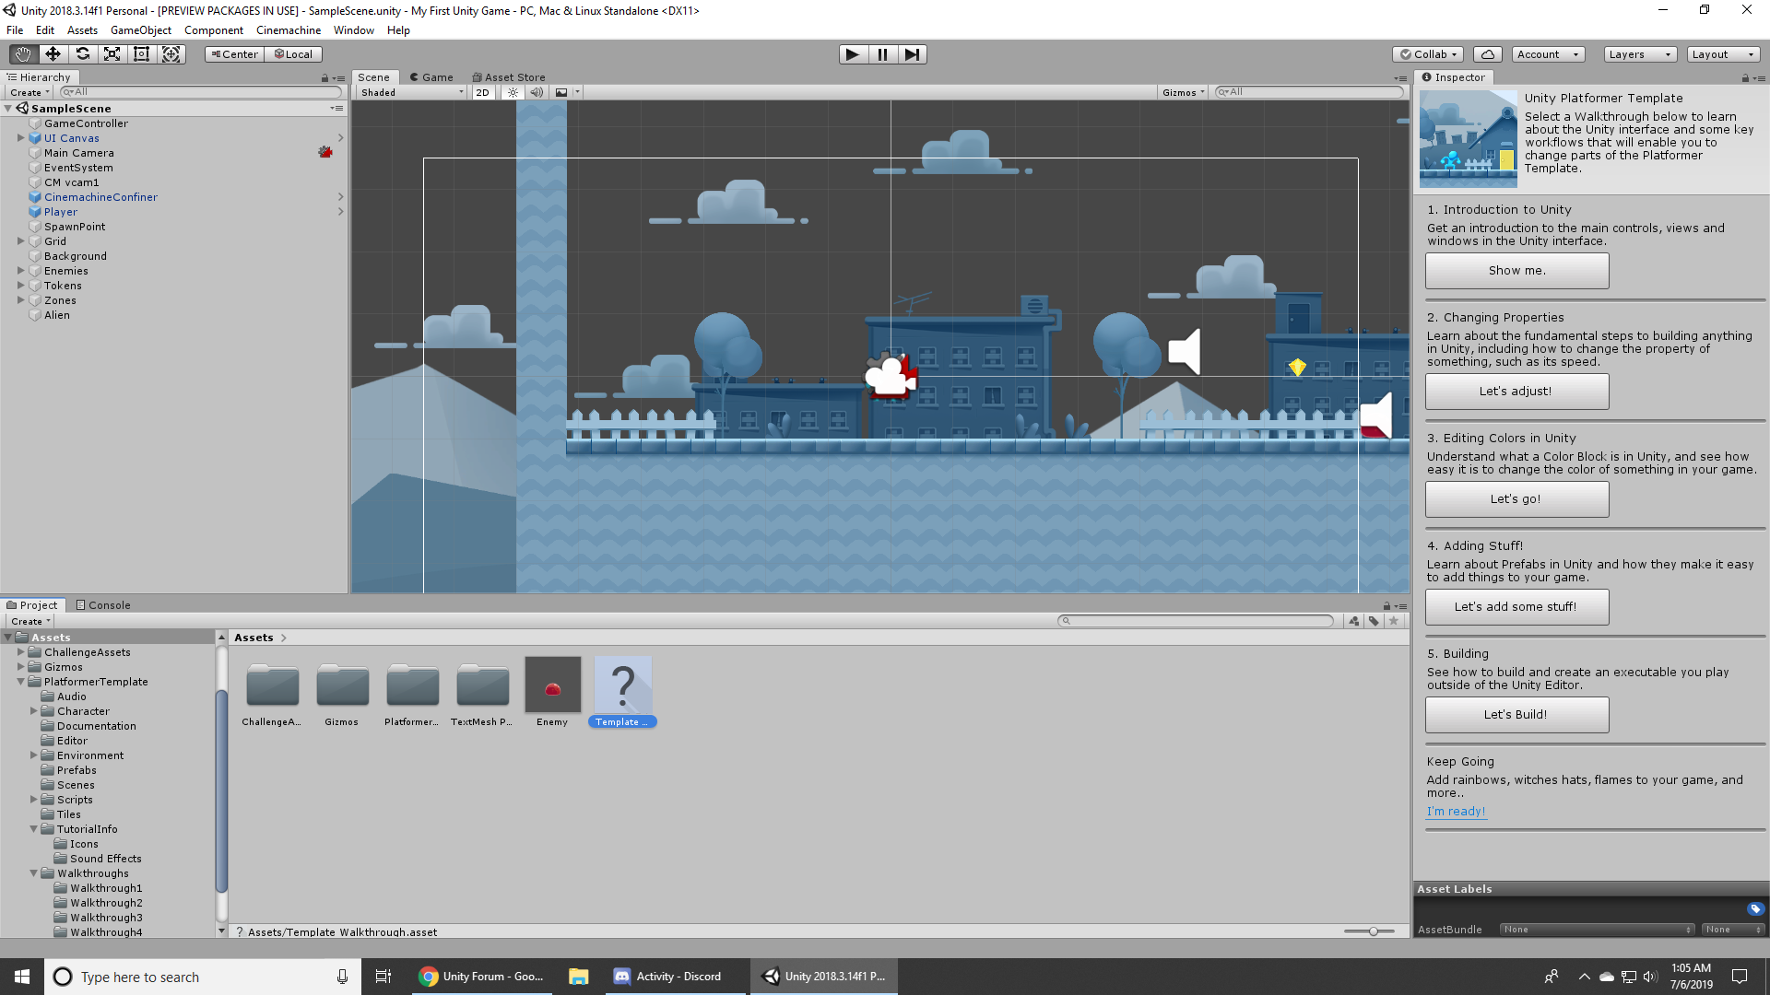Select the Move tool
1770x995 pixels.
click(53, 54)
